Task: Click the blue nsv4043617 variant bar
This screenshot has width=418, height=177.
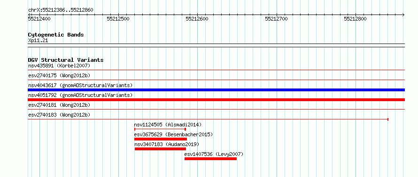Action: point(216,90)
